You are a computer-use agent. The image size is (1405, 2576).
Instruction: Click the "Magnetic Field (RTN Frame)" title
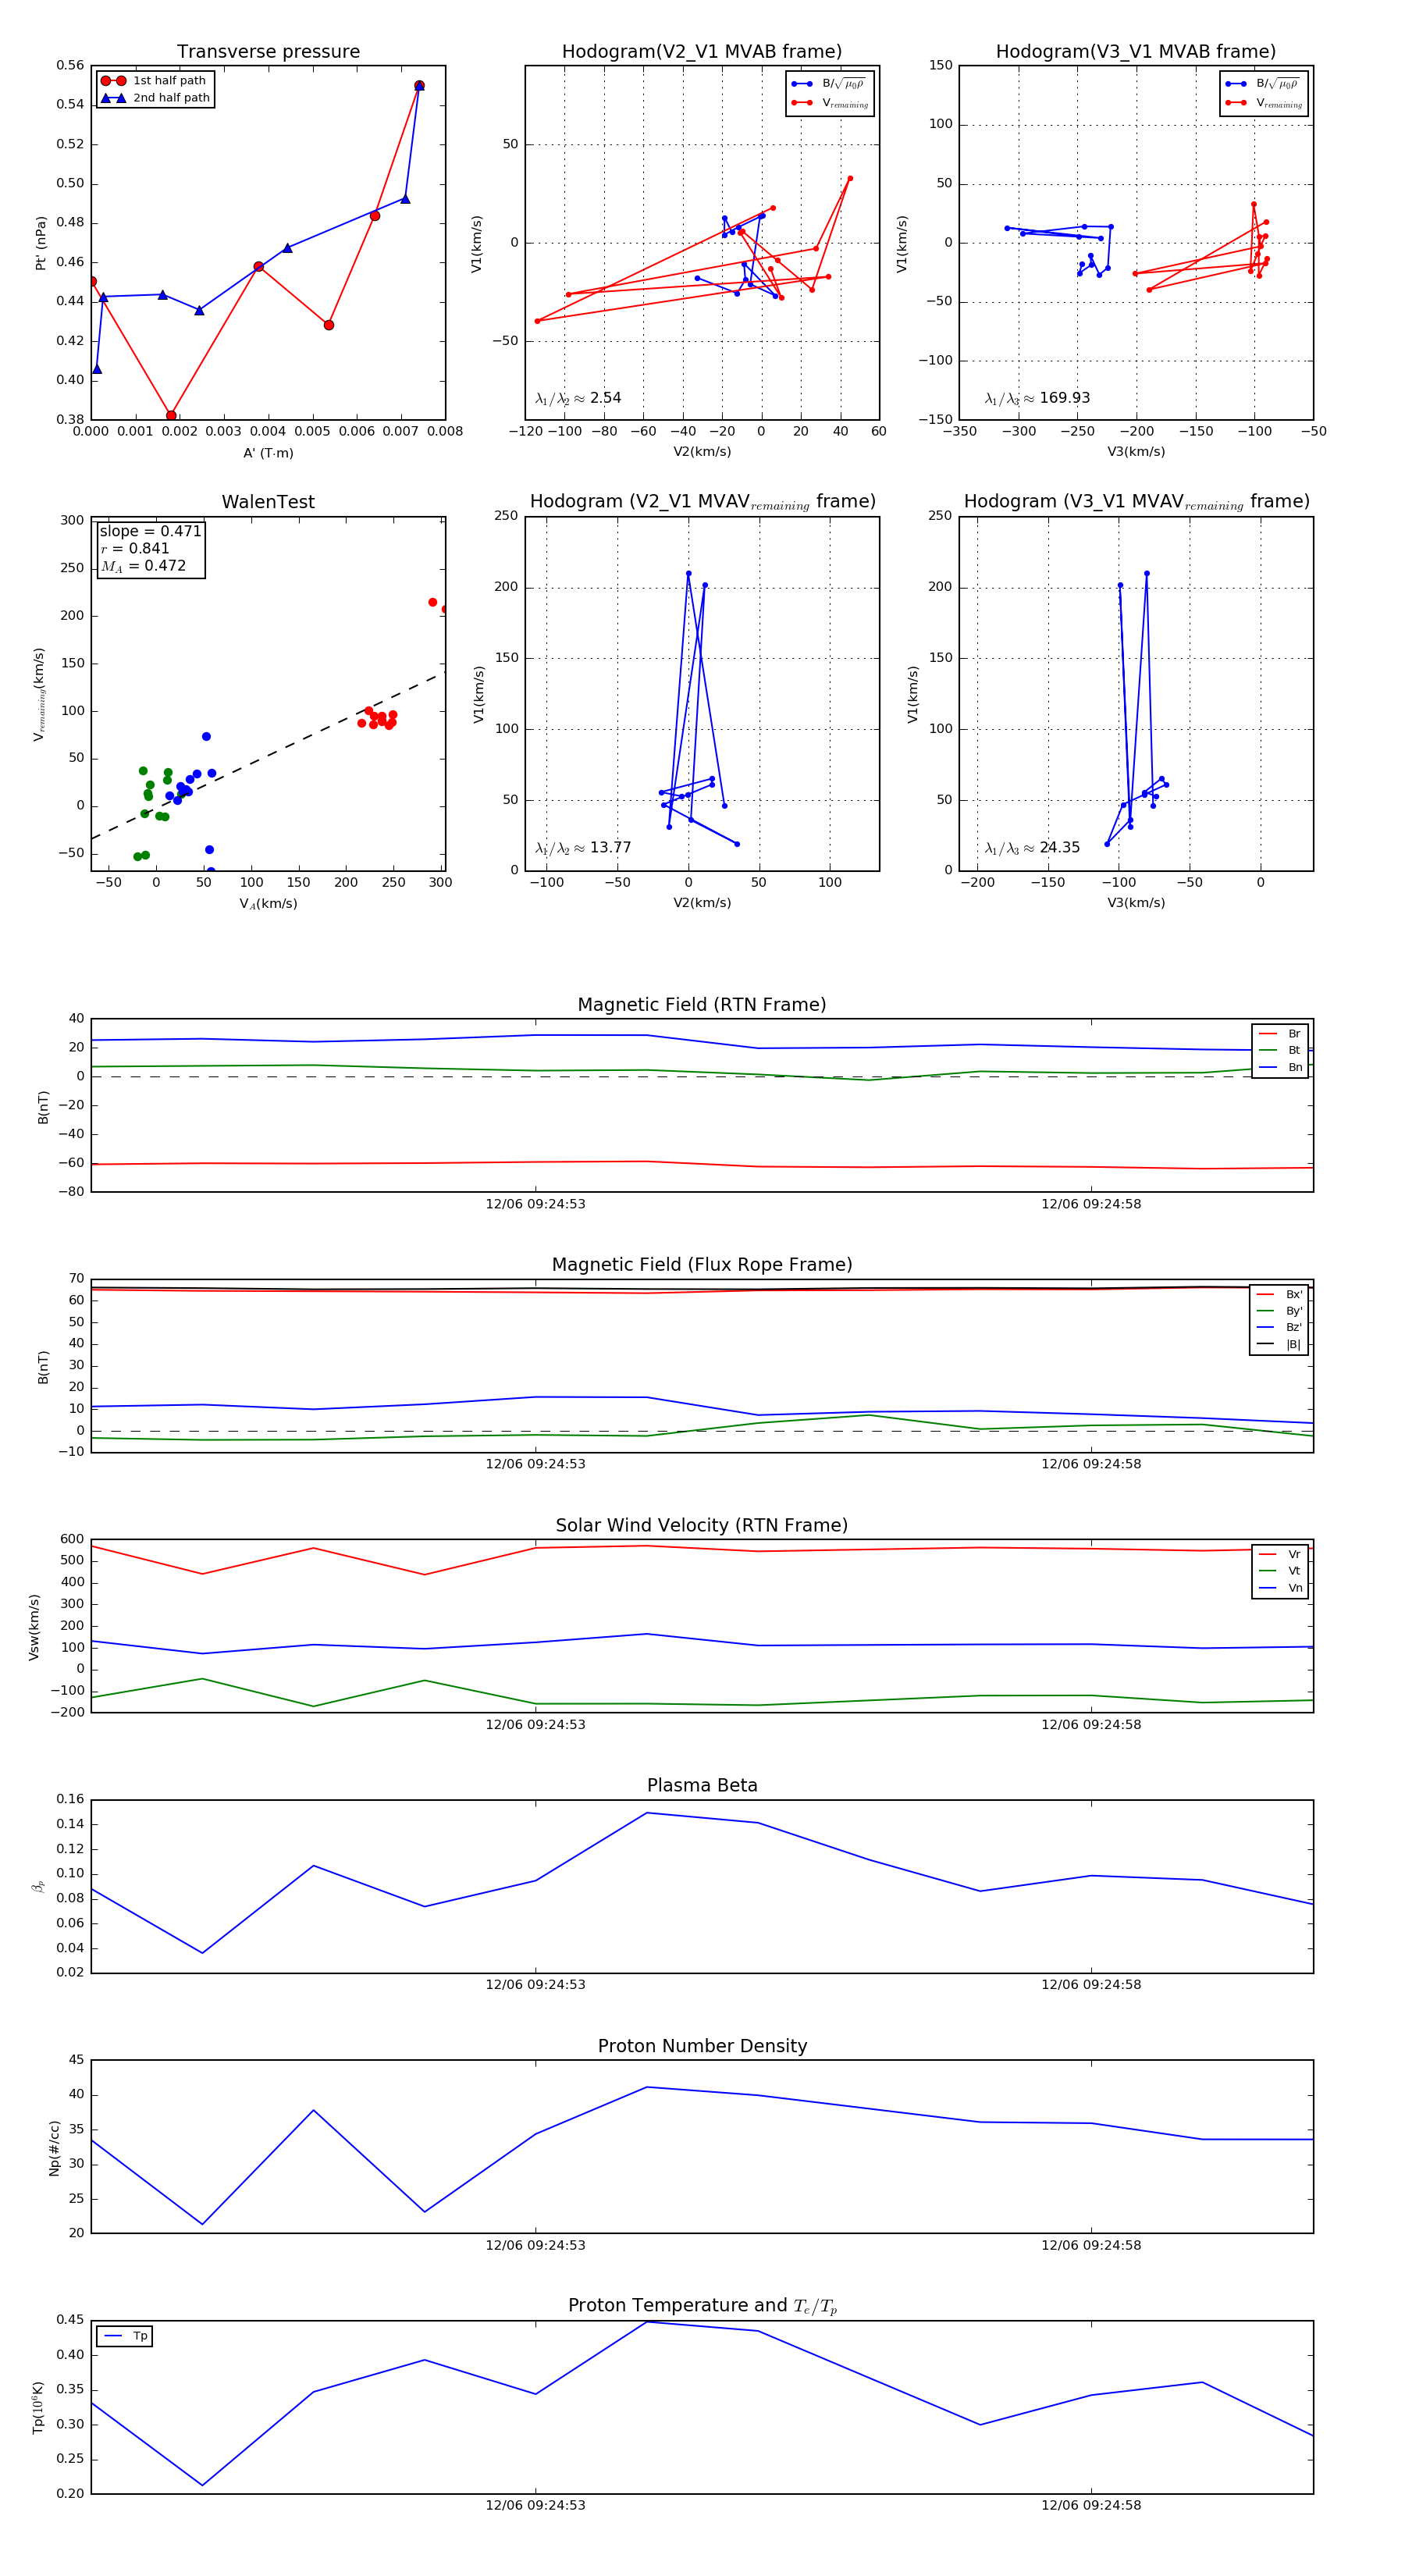(702, 1005)
